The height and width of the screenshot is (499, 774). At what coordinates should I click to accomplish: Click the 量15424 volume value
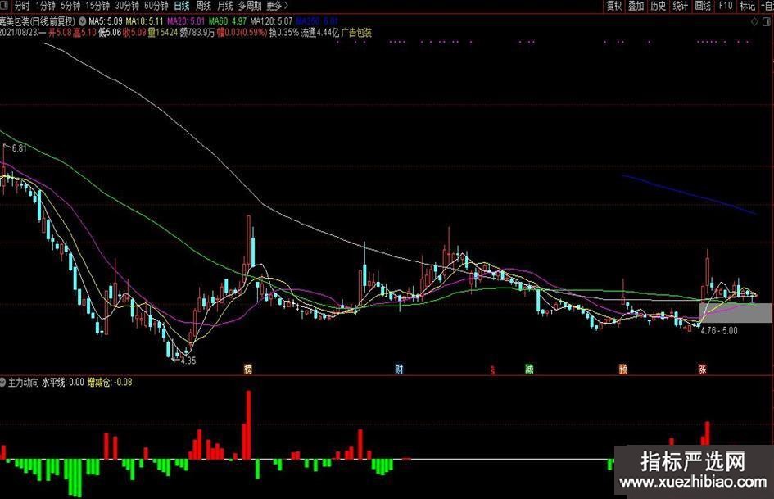(162, 33)
